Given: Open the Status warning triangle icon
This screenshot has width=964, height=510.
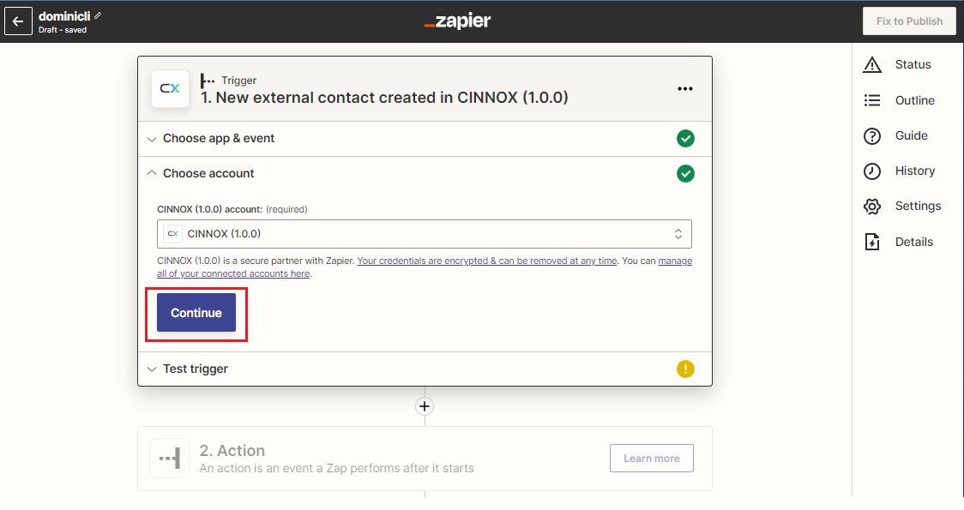Looking at the screenshot, I should pos(871,64).
